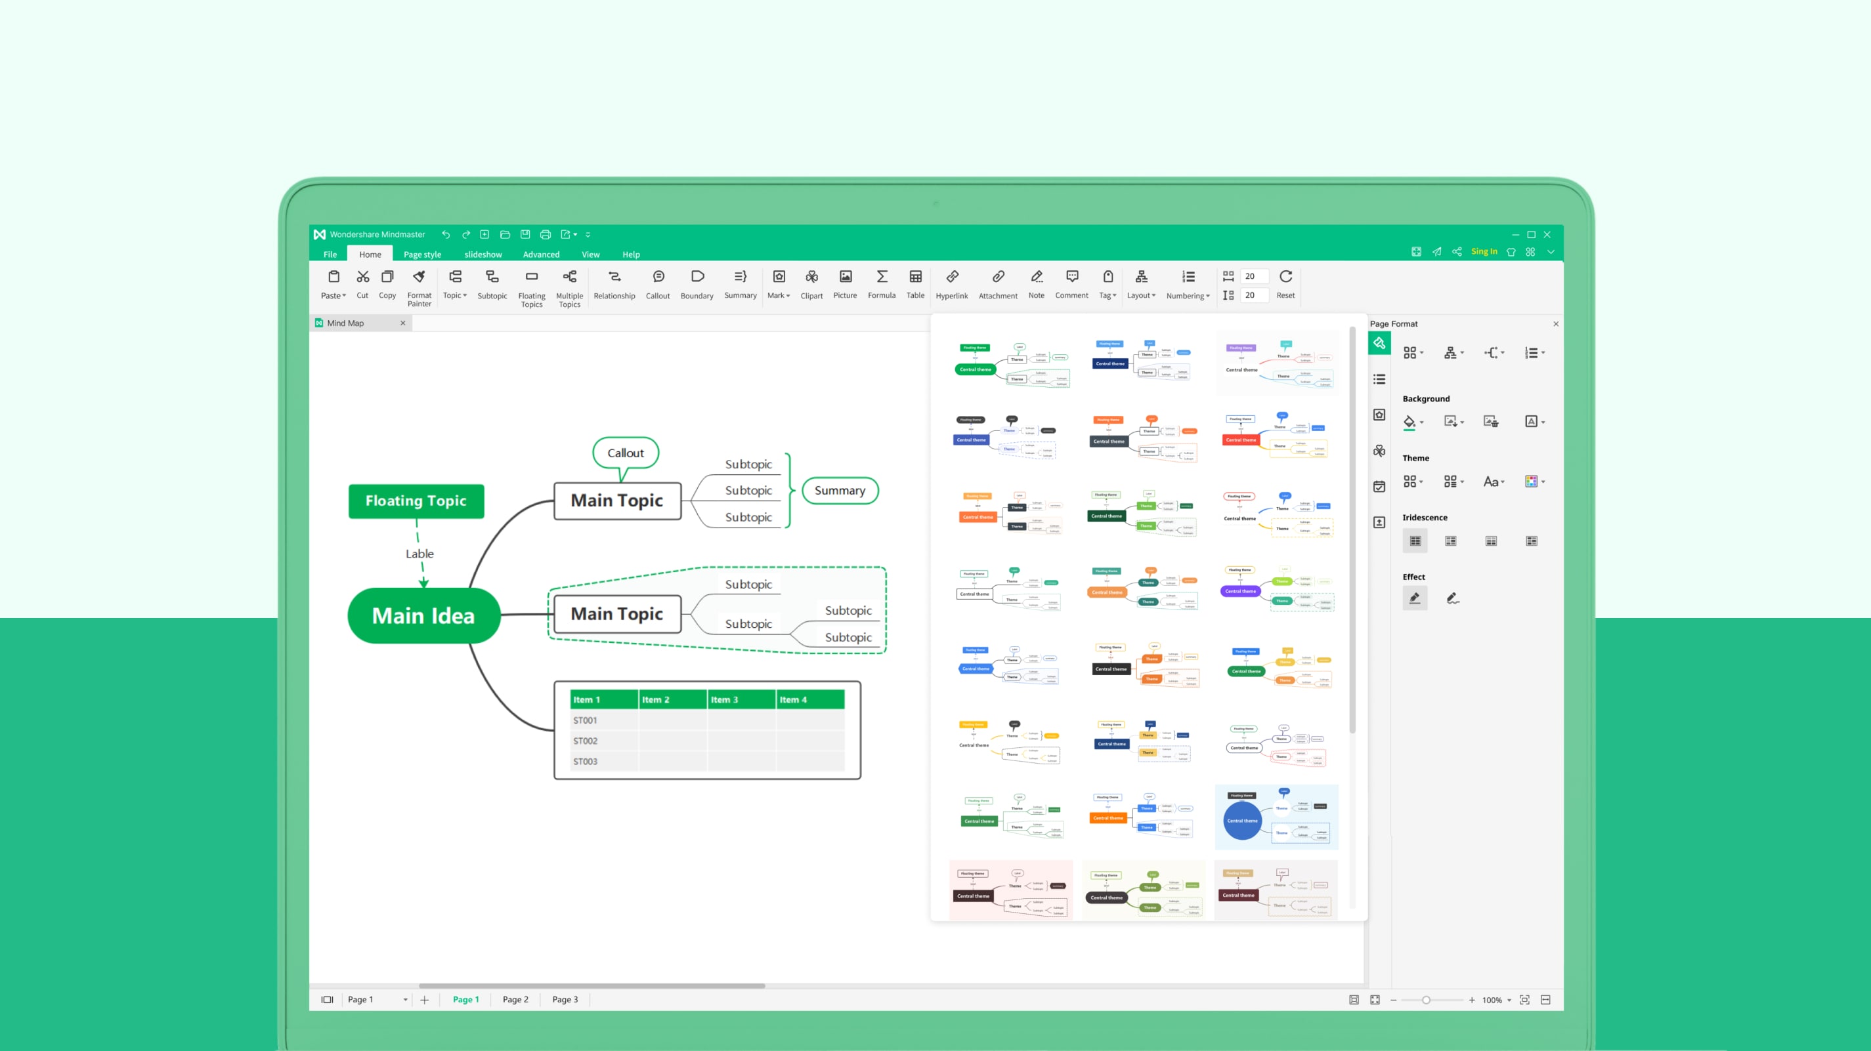Open the Theme color palette swatch
The width and height of the screenshot is (1871, 1051).
coord(1535,482)
